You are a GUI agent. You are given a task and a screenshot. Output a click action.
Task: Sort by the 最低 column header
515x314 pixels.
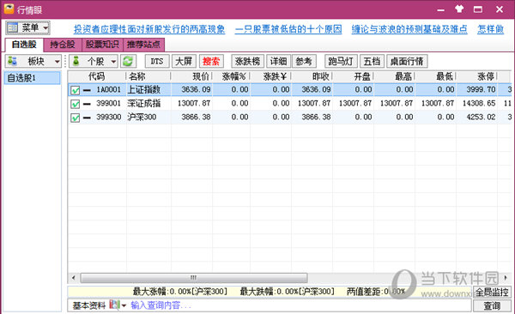435,76
